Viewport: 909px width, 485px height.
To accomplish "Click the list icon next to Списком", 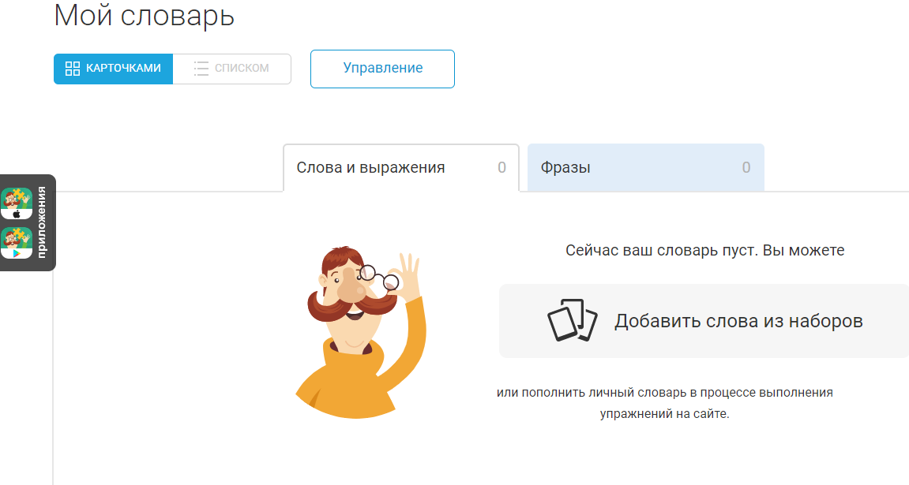I will click(201, 69).
